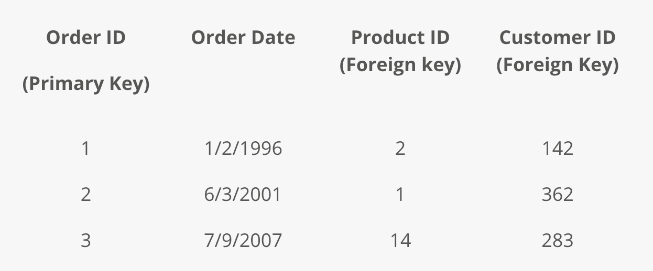Click the date cell 7/9/2007
Screen dimensions: 653x271
point(243,241)
